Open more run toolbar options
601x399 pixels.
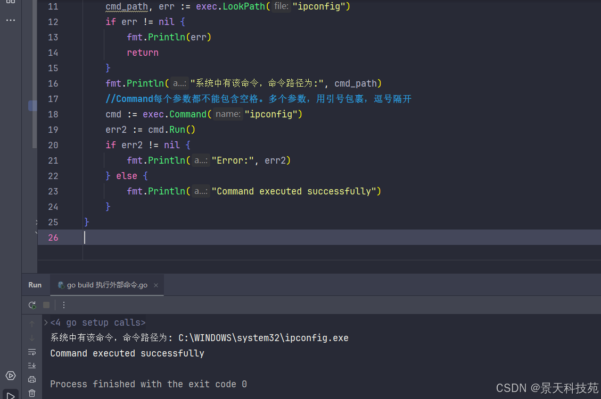pos(64,305)
